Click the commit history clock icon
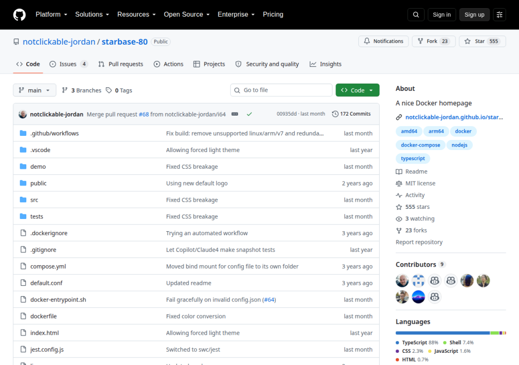Image resolution: width=519 pixels, height=365 pixels. click(335, 114)
